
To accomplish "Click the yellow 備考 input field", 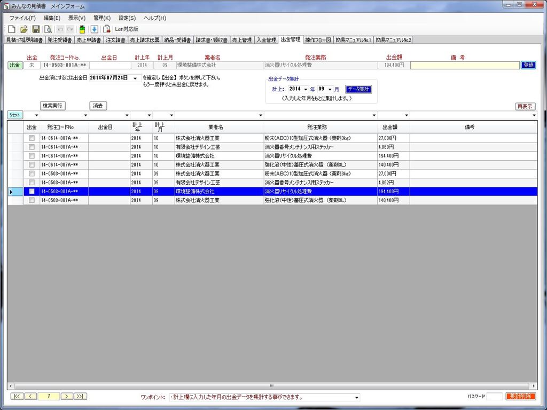I will 465,65.
